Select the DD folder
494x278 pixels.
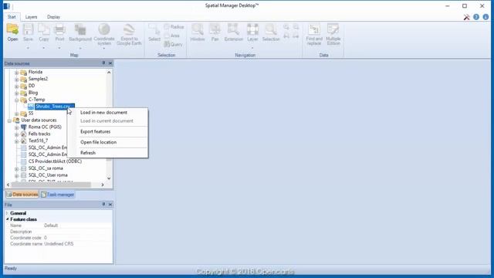(x=32, y=86)
